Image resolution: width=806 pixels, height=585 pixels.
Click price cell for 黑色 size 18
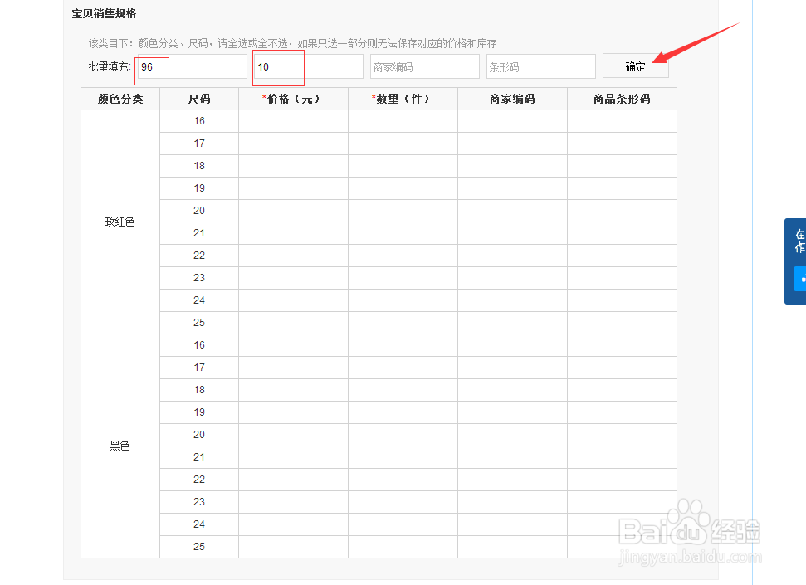[293, 390]
